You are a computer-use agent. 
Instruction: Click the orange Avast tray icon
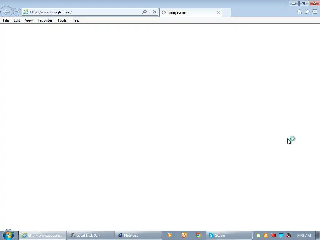pyautogui.click(x=266, y=236)
